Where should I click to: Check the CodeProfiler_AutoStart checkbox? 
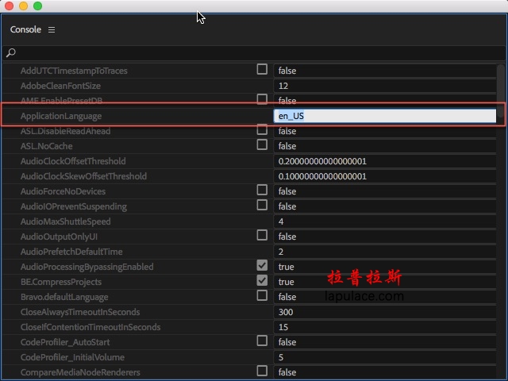click(262, 341)
